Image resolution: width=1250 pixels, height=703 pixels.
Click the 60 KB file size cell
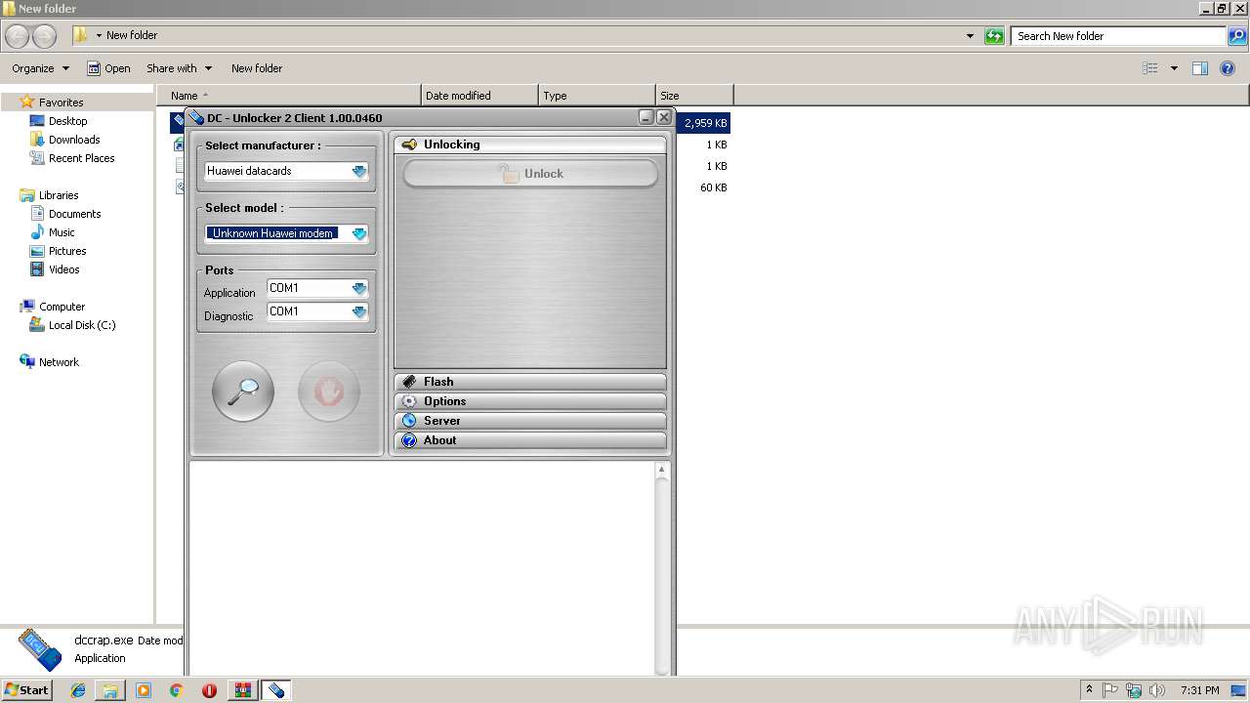[x=713, y=187]
